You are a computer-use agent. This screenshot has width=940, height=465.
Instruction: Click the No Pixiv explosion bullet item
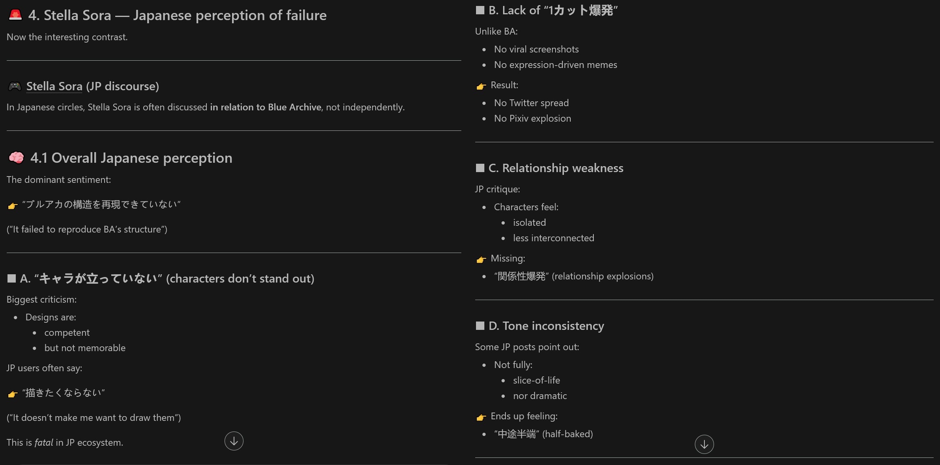(x=532, y=118)
